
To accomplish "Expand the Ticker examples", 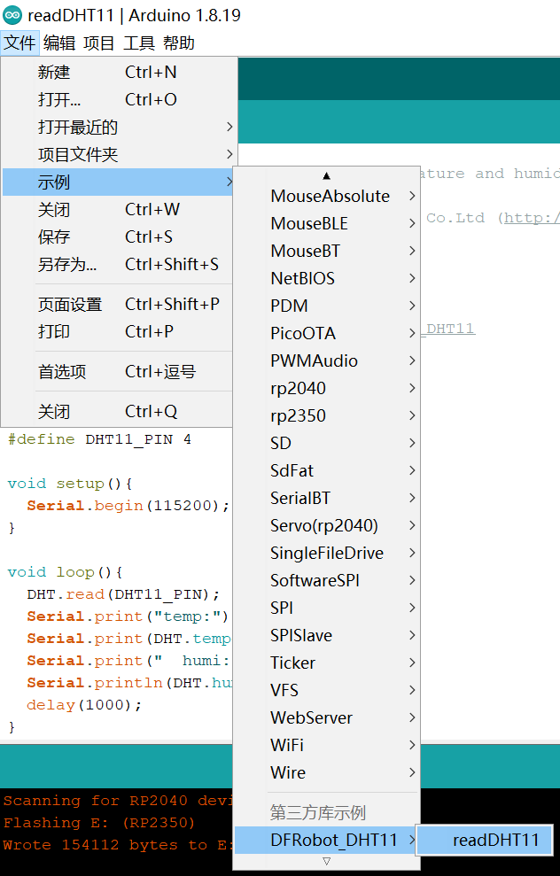I will coord(326,663).
